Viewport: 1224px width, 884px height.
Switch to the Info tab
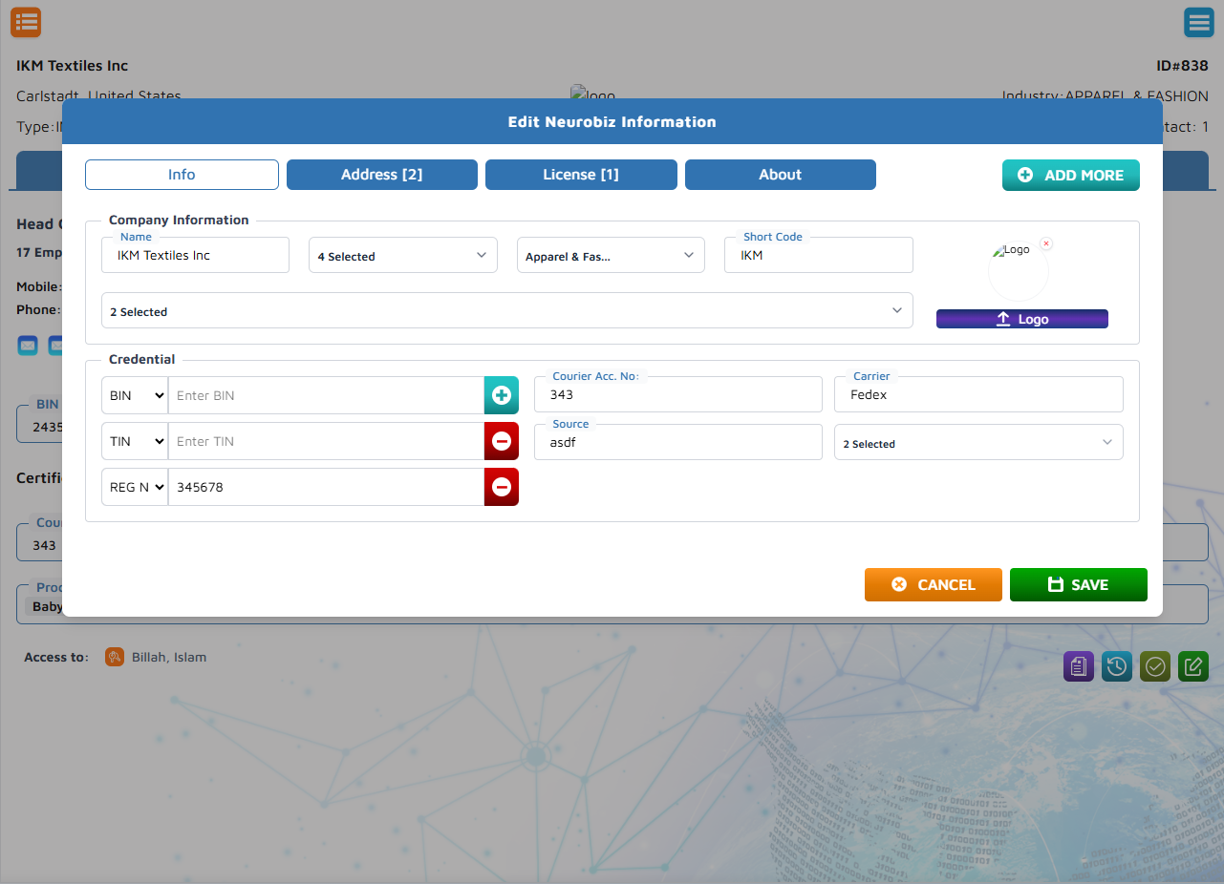pyautogui.click(x=182, y=175)
